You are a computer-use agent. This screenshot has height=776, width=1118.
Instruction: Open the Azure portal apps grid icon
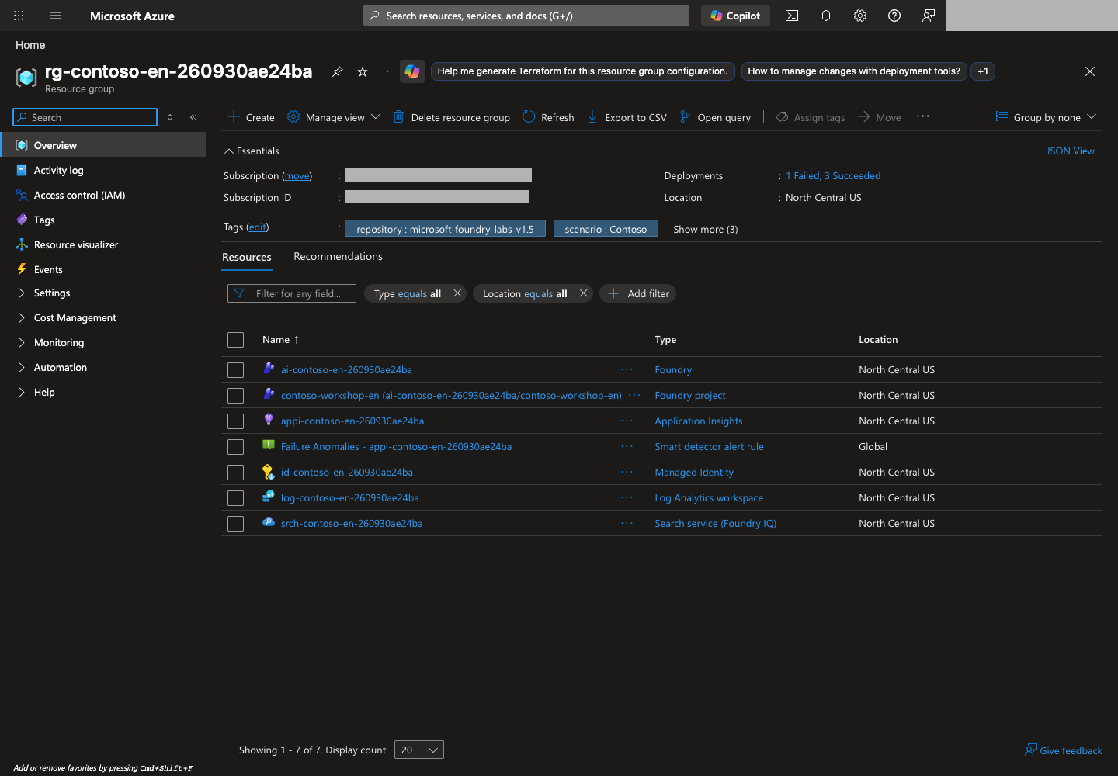tap(19, 16)
